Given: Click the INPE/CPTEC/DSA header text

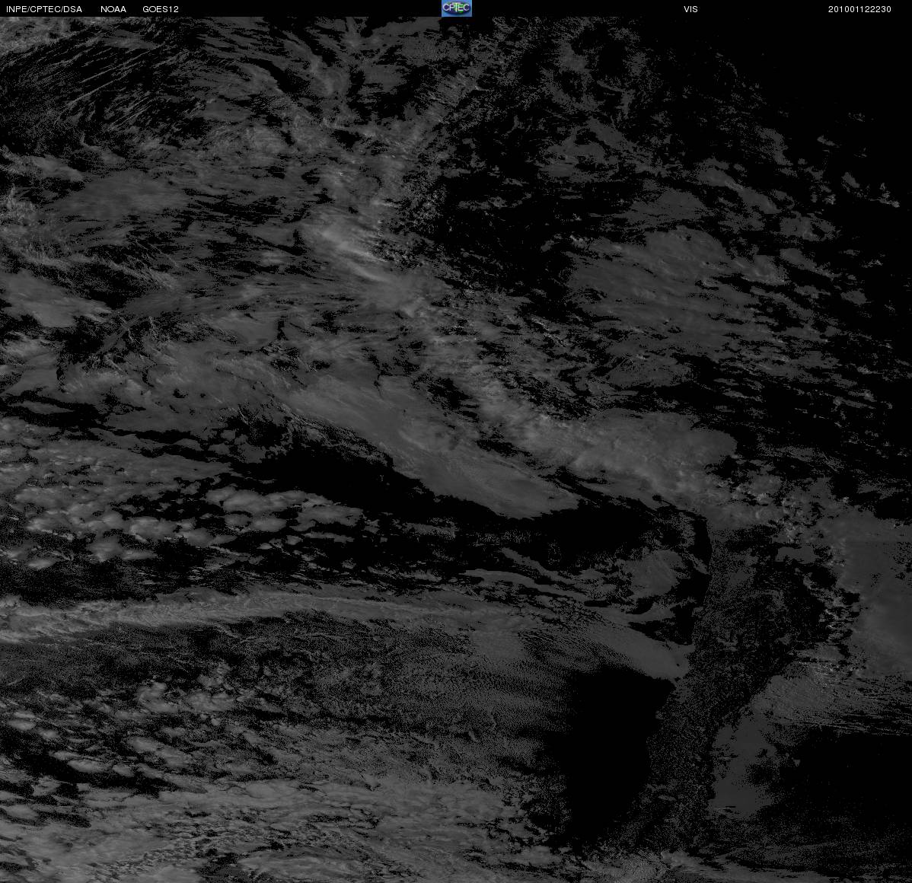Looking at the screenshot, I should [44, 9].
